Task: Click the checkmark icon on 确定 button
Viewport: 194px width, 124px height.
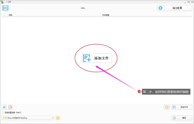Action: point(174,118)
